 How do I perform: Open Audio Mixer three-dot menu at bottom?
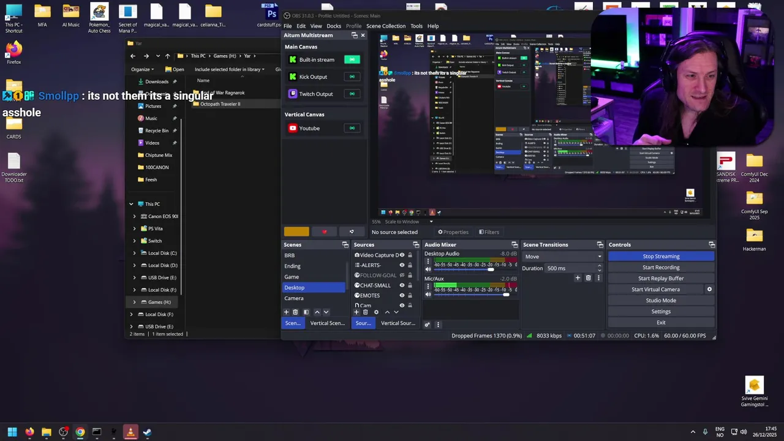coord(438,324)
